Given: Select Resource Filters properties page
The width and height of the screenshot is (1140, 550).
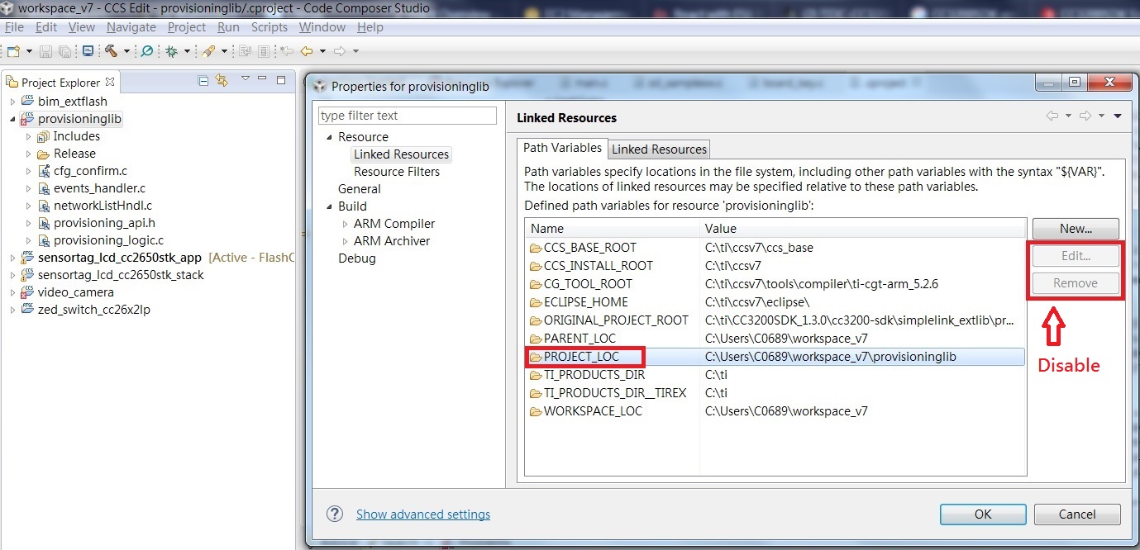Looking at the screenshot, I should click(x=397, y=172).
